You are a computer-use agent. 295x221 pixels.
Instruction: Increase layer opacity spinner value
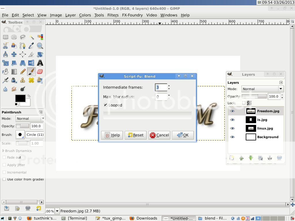click(282, 95)
